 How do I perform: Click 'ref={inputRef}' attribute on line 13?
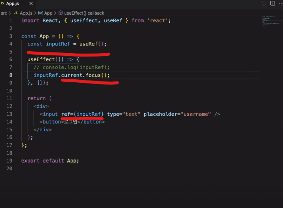[82, 114]
